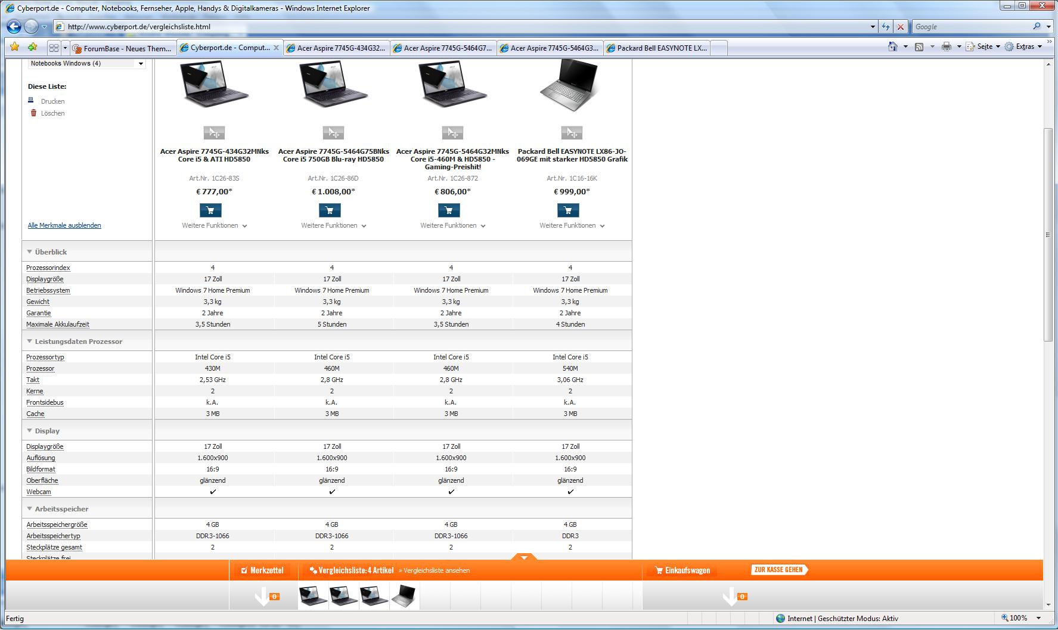Open the address bar history dropdown arrow
This screenshot has width=1058, height=630.
(873, 27)
